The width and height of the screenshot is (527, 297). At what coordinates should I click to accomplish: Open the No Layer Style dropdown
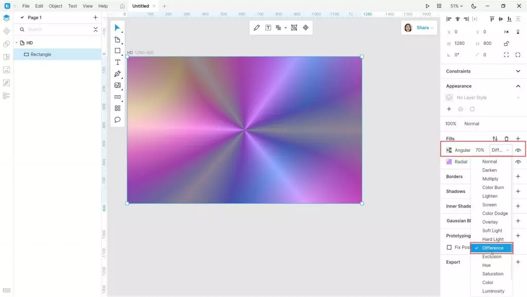[483, 97]
